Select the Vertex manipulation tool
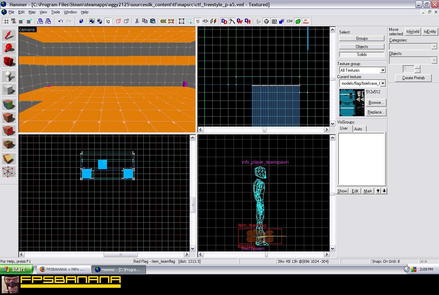 point(9,172)
